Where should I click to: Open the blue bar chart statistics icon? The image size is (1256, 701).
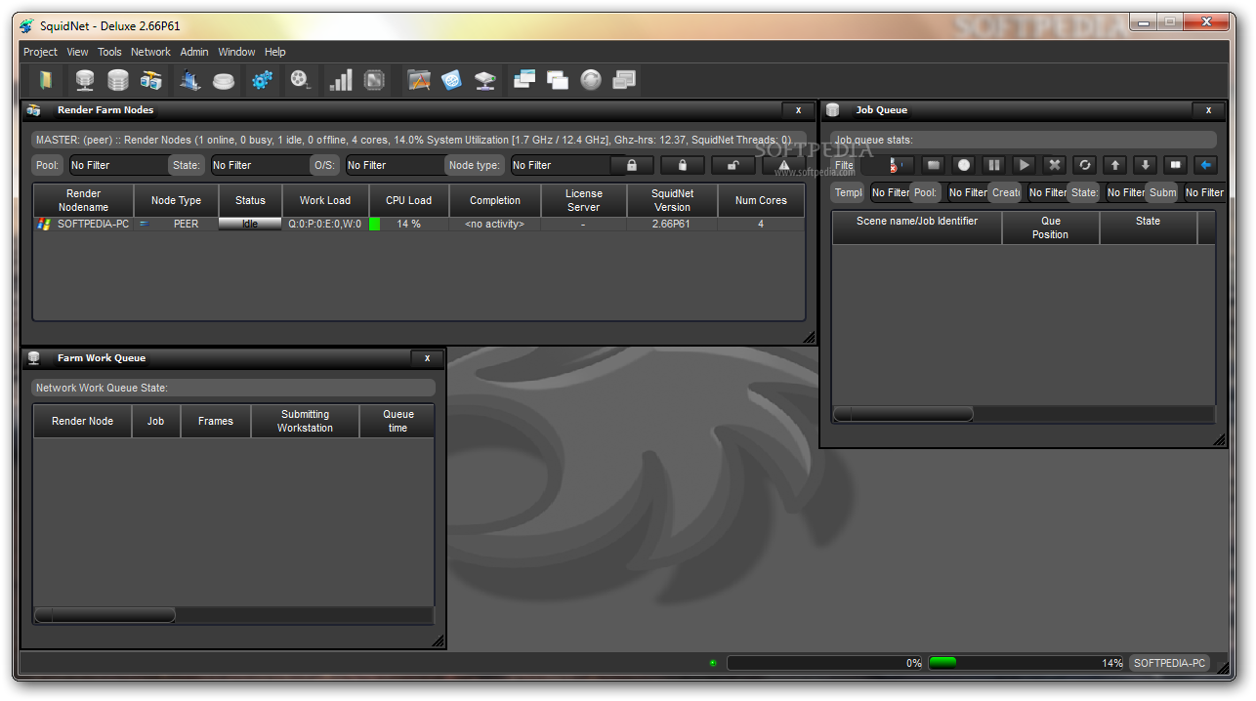click(x=190, y=80)
